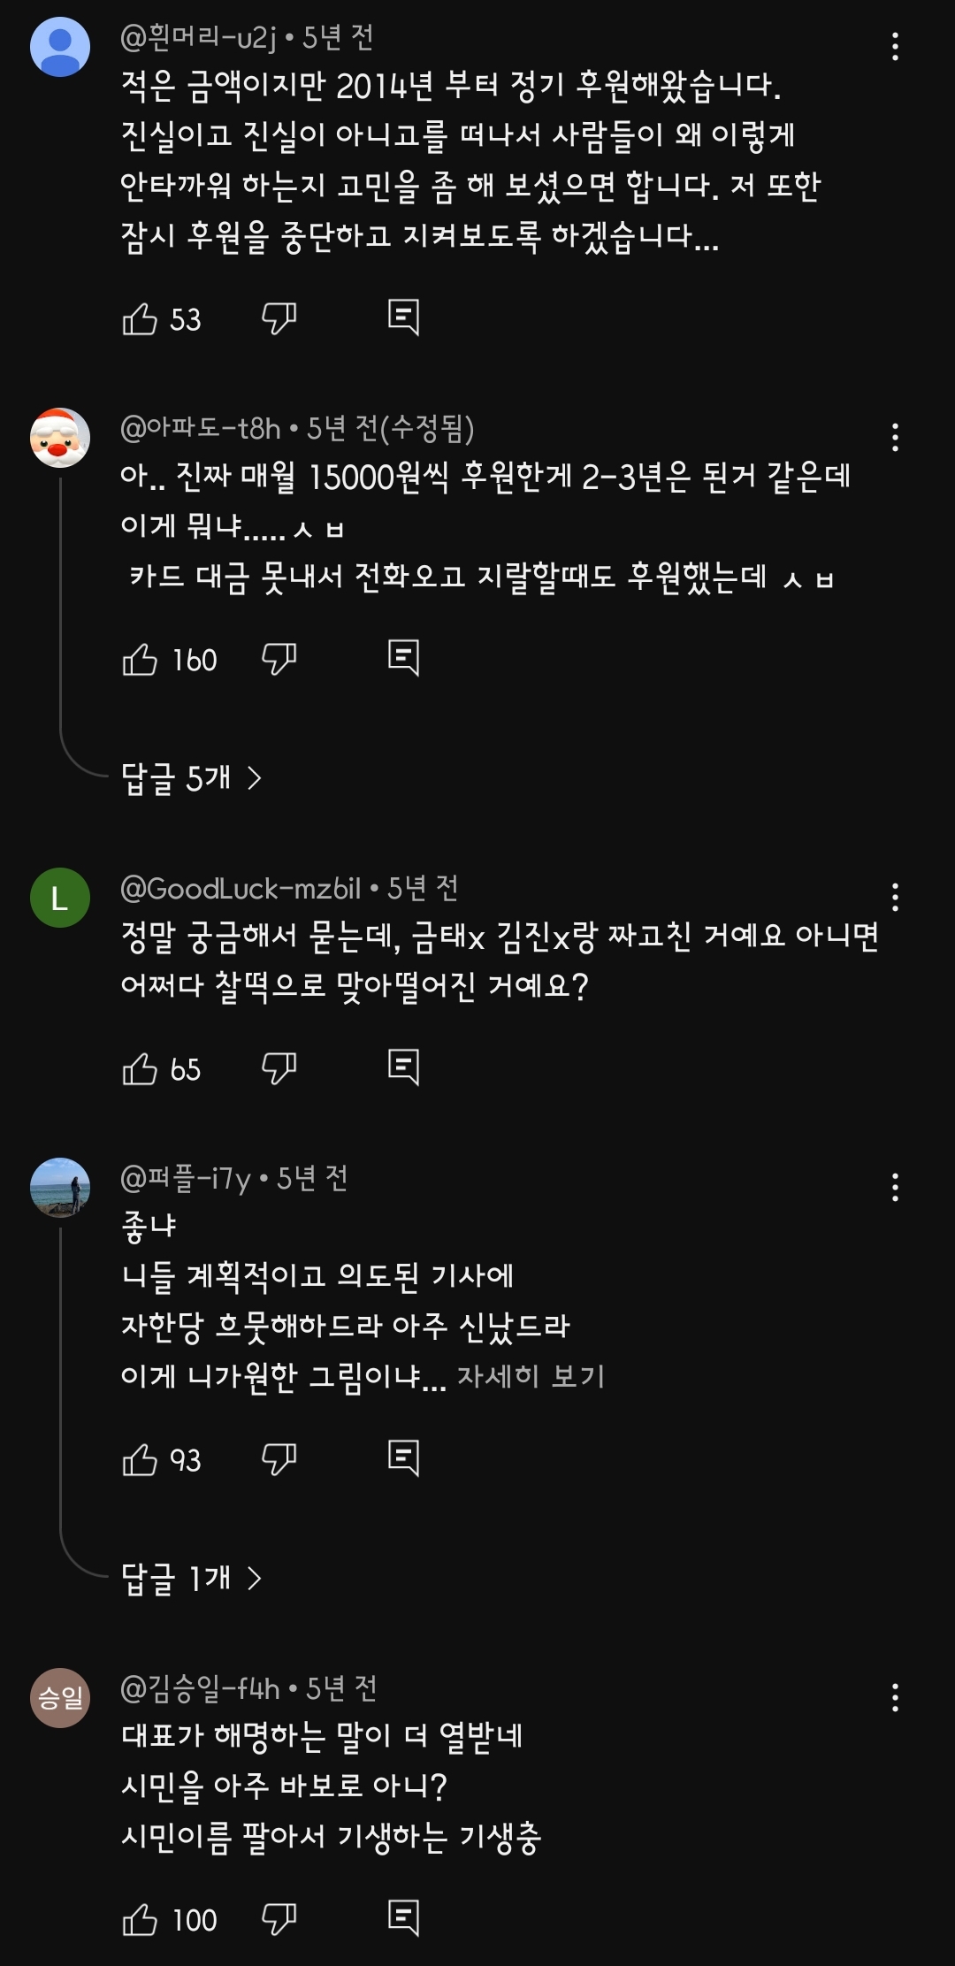
Task: Reply to the @GoodLuck-mzbil comment
Action: click(x=403, y=1067)
